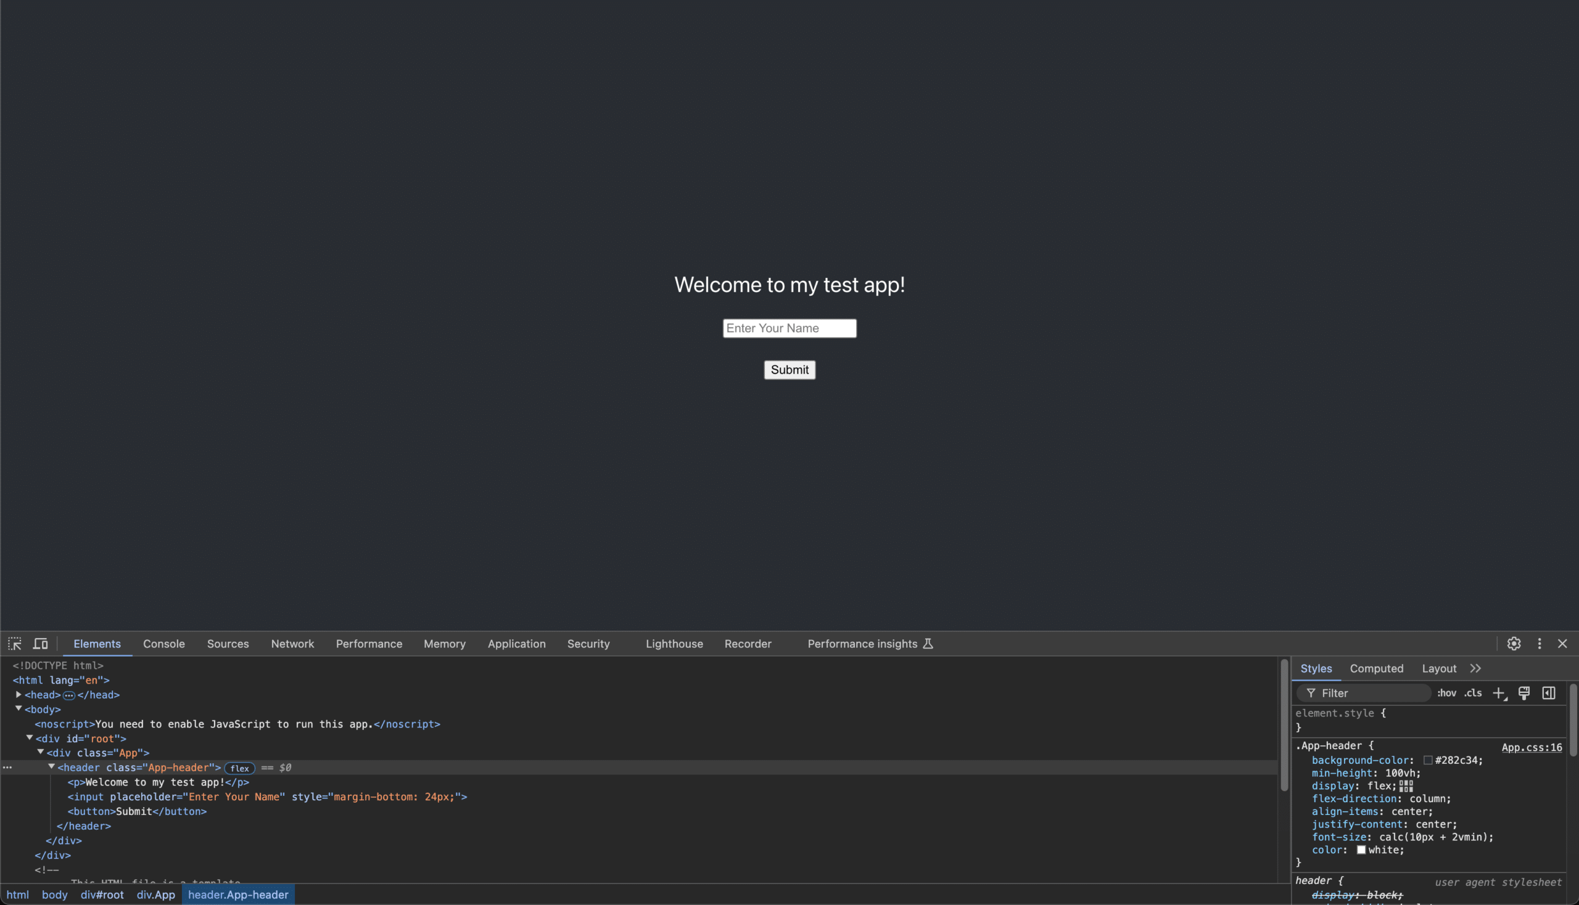
Task: Click the white color swatch for color property
Action: [x=1361, y=850]
